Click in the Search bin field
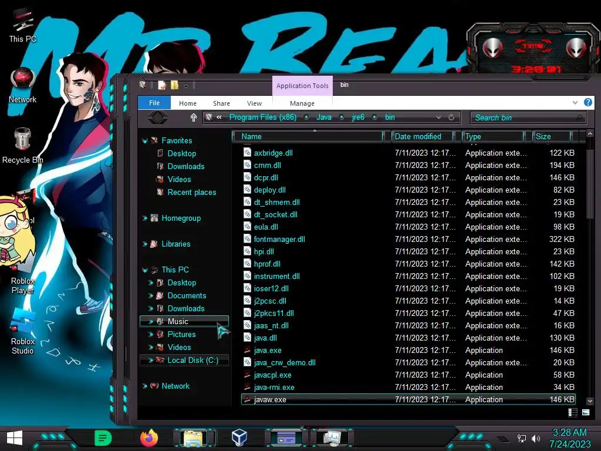Viewport: 601px width, 451px height. 528,117
